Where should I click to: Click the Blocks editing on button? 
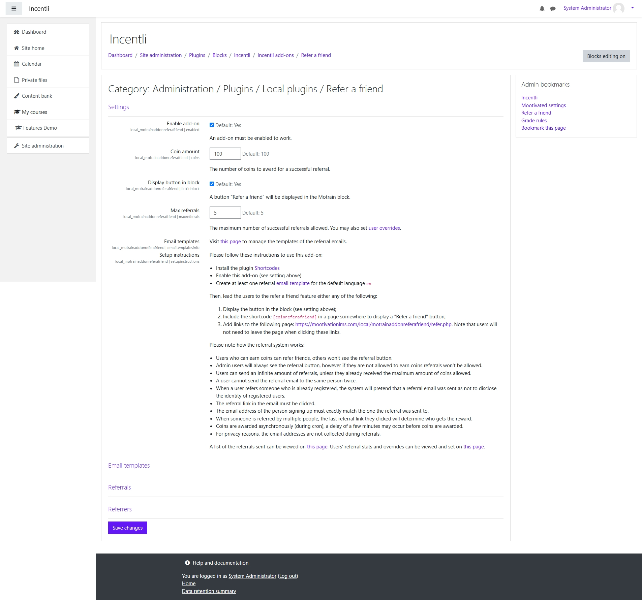coord(606,56)
